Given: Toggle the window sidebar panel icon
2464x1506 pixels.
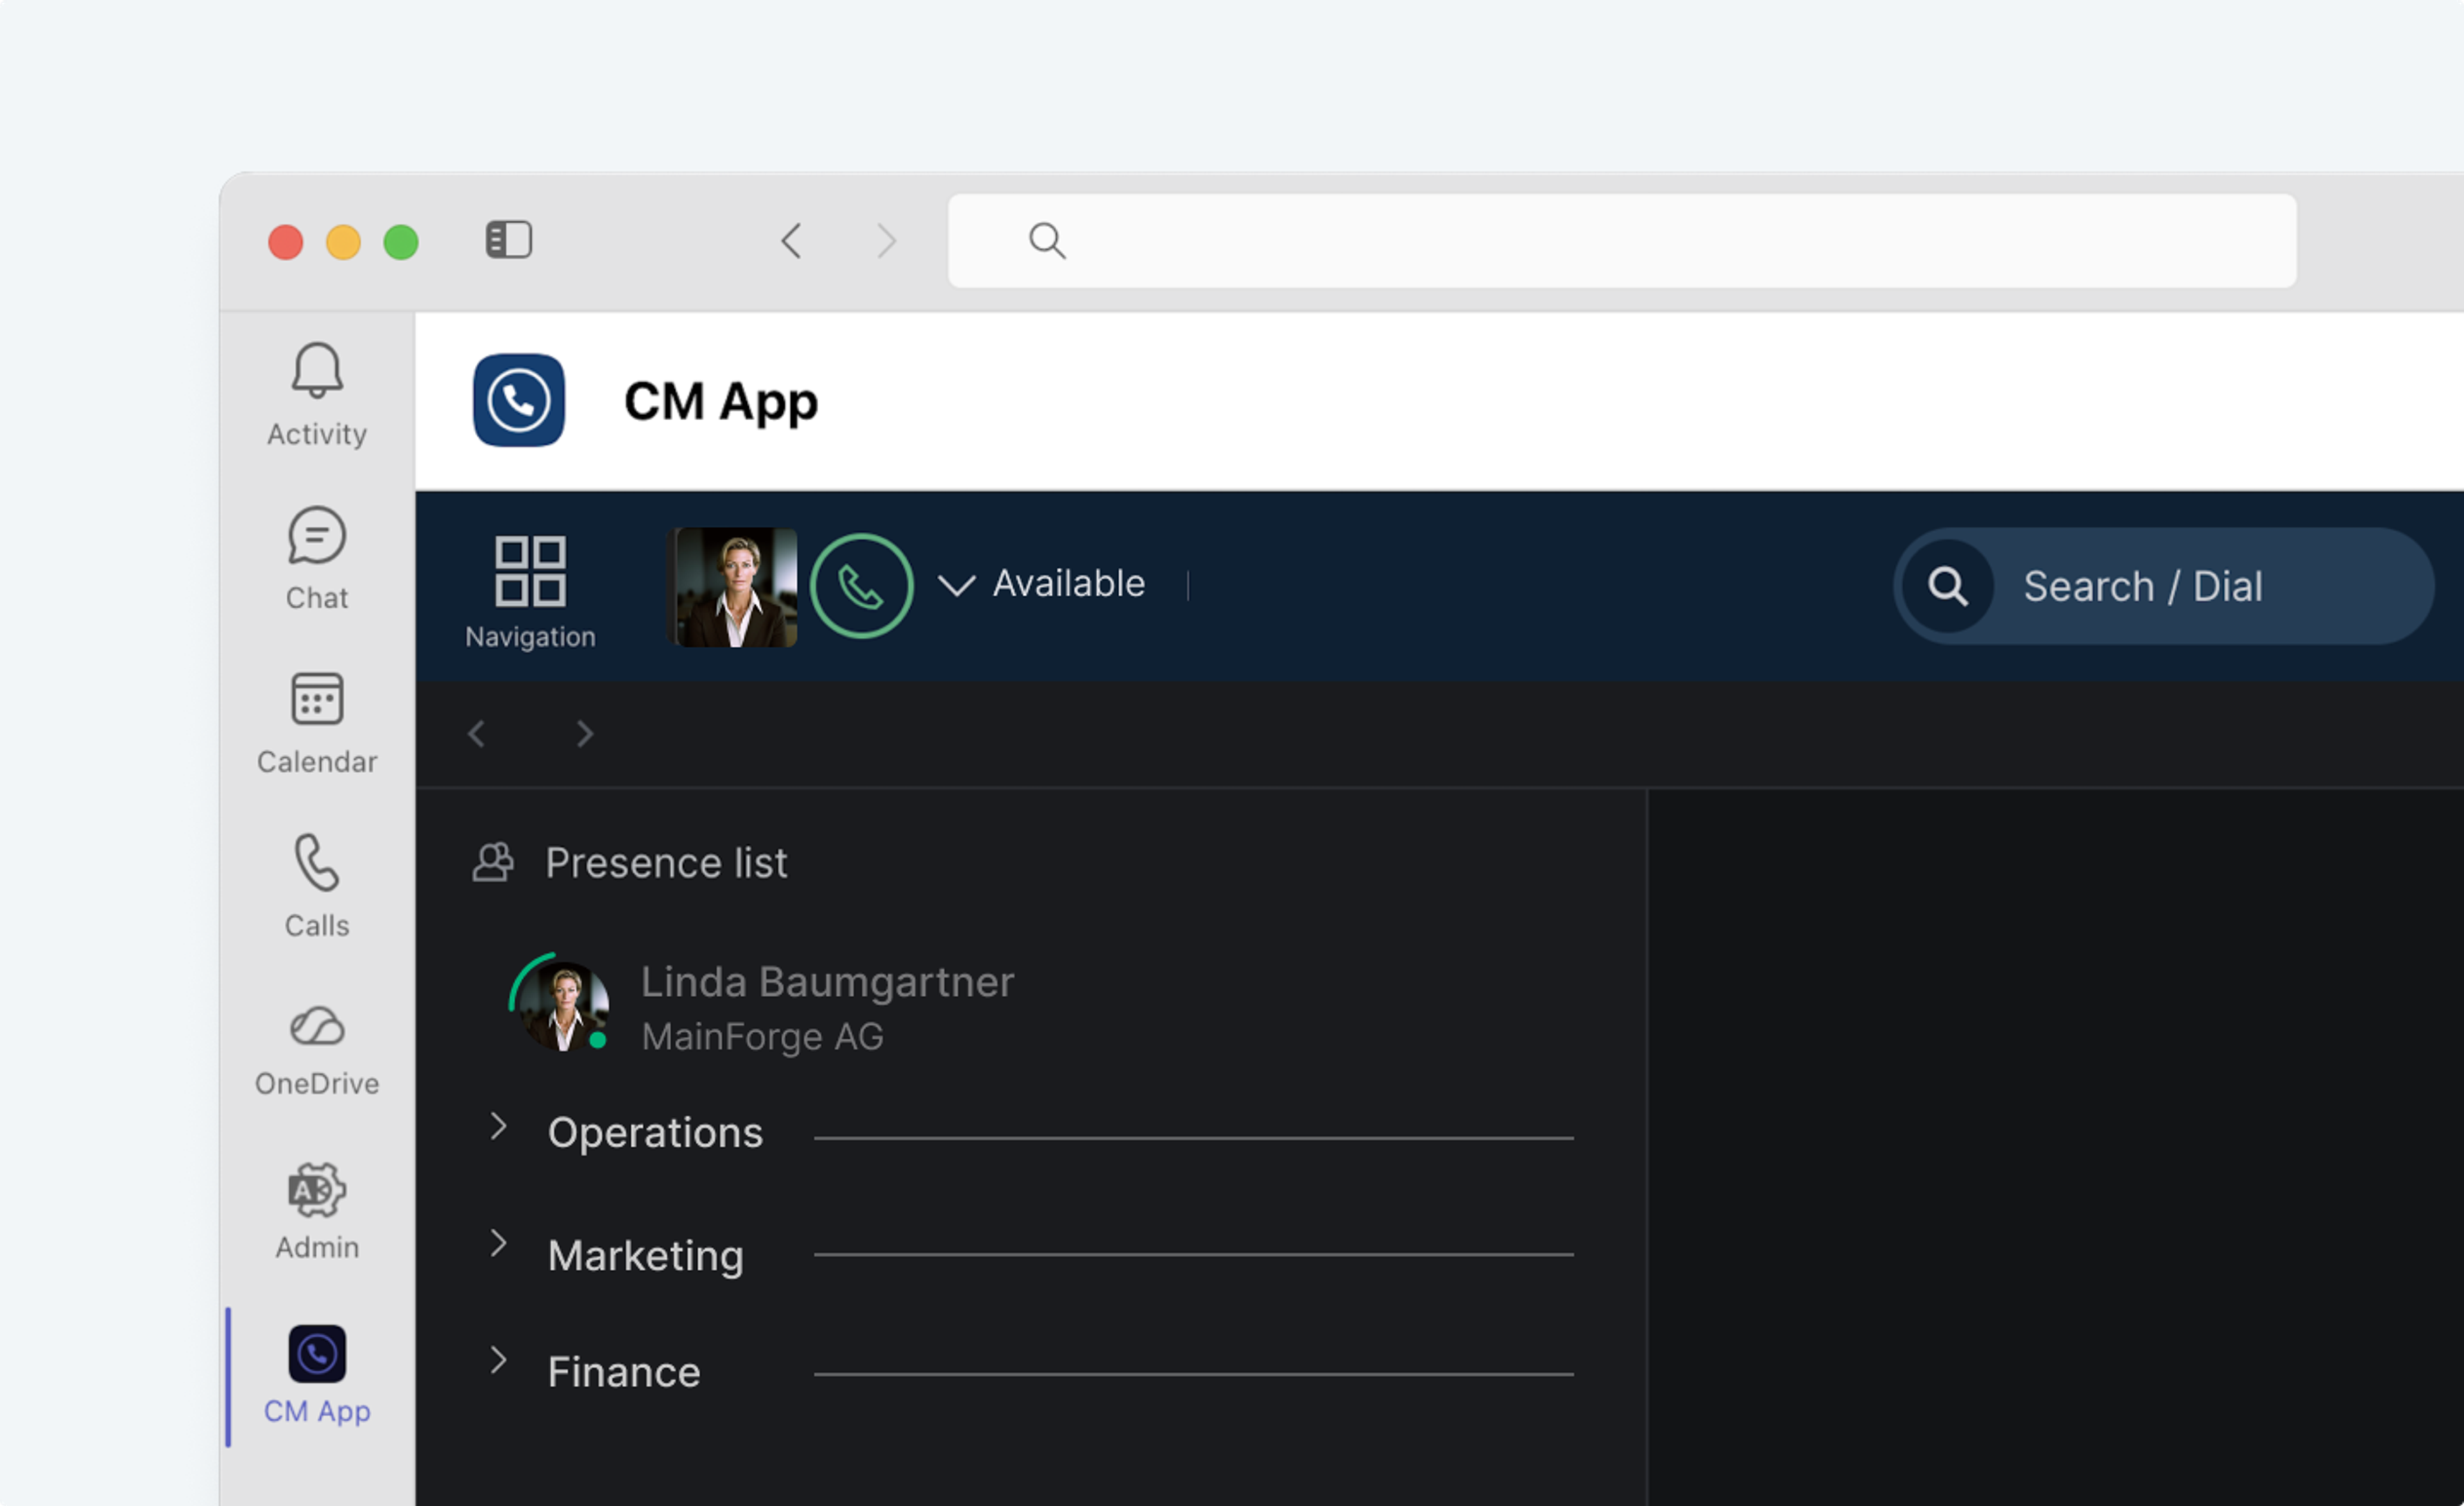Looking at the screenshot, I should (509, 240).
